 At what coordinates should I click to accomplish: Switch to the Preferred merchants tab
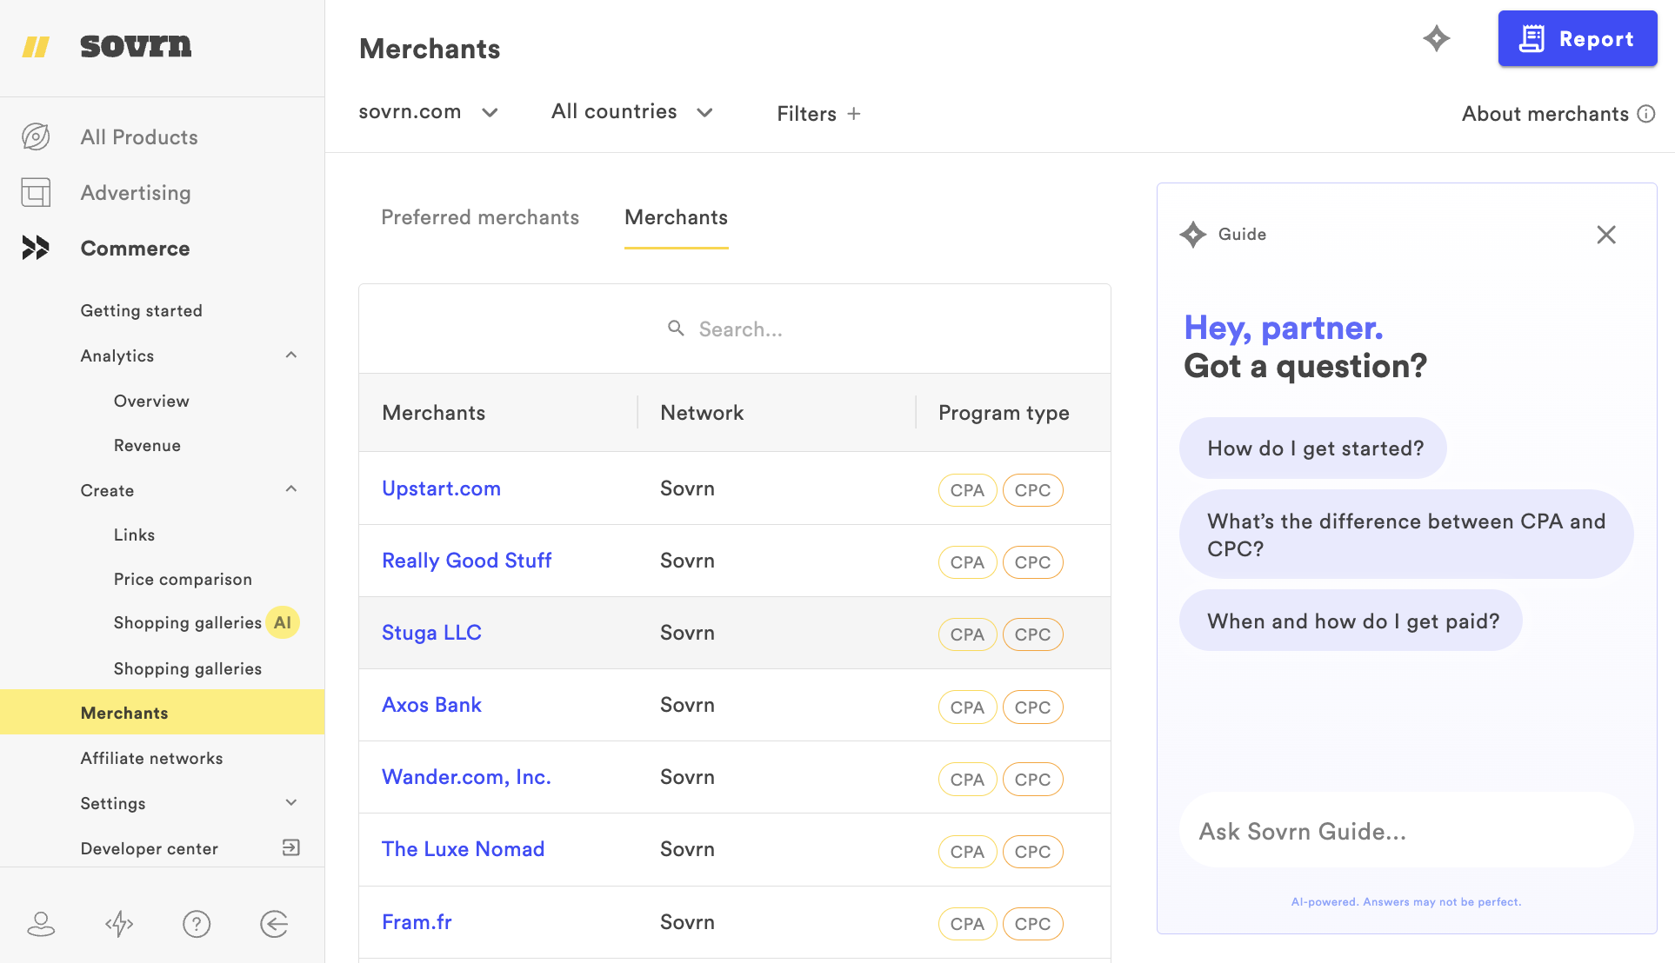[479, 217]
